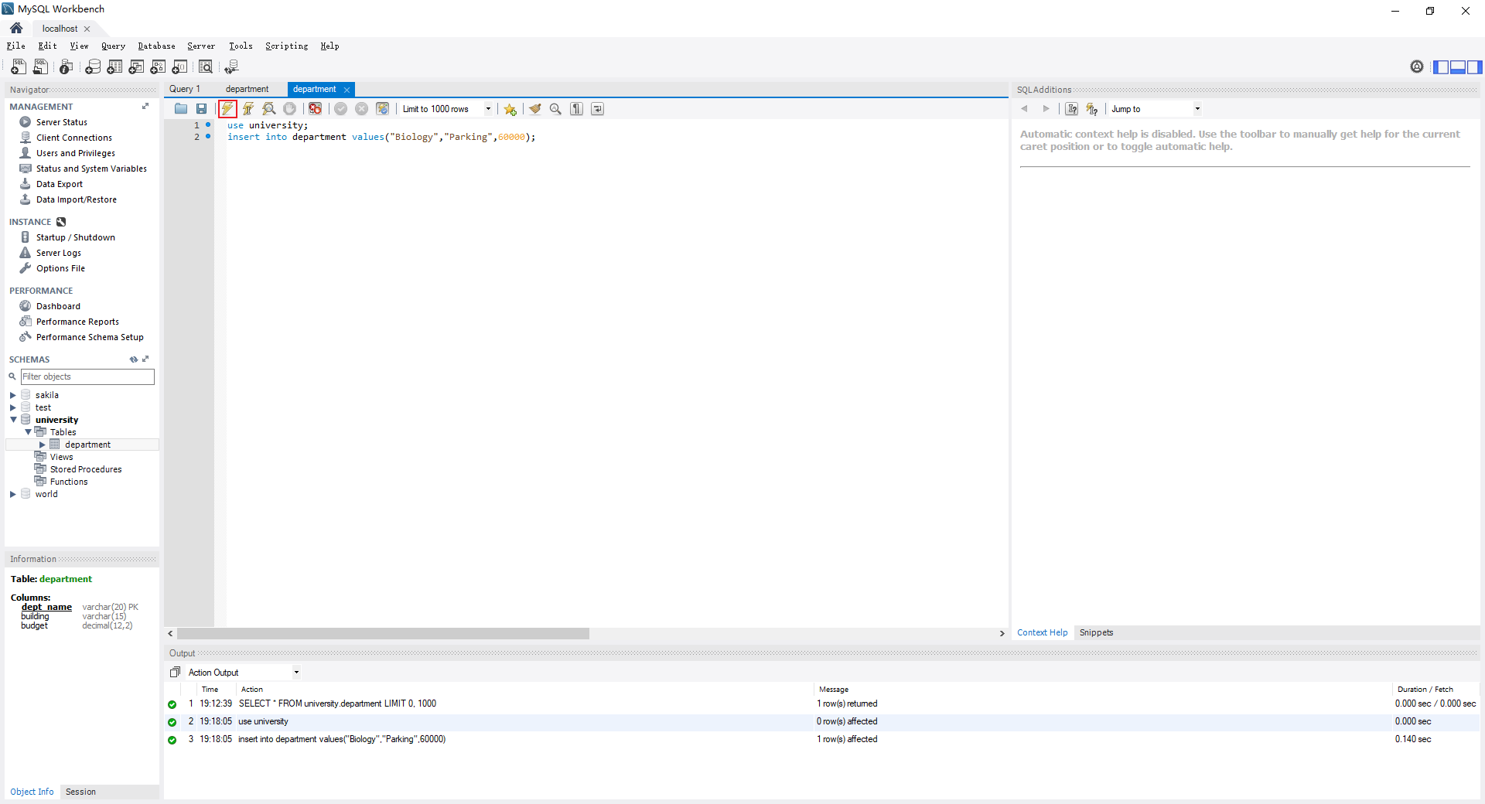Collapse the Tables node under university
This screenshot has height=804, width=1485.
(x=28, y=432)
